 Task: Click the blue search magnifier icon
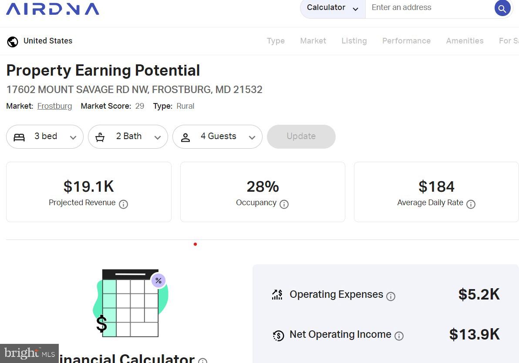click(x=502, y=8)
